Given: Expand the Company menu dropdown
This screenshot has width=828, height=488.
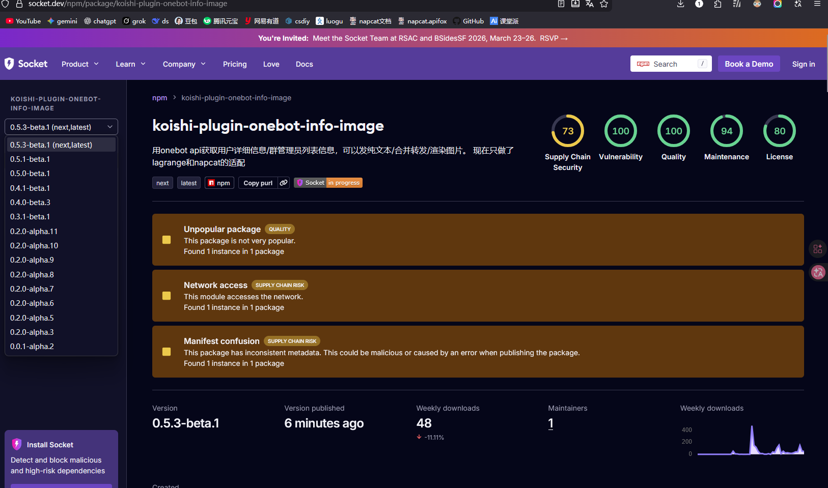Looking at the screenshot, I should tap(184, 64).
